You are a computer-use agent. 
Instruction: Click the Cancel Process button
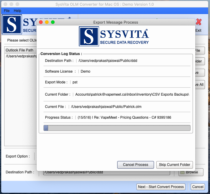(136, 165)
